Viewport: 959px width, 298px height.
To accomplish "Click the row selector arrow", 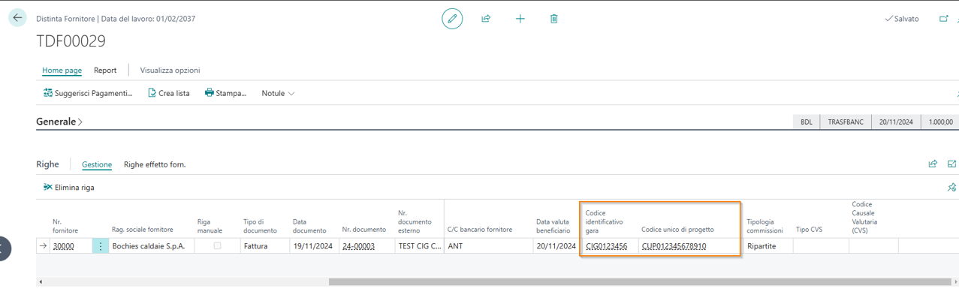I will [44, 246].
